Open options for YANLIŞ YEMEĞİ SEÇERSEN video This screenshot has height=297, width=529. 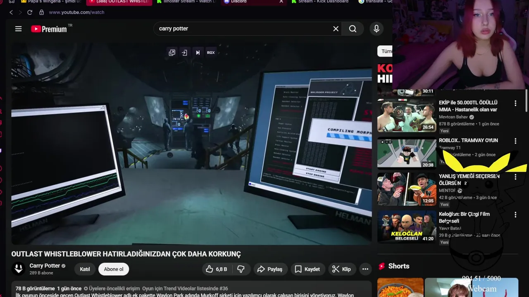[515, 177]
